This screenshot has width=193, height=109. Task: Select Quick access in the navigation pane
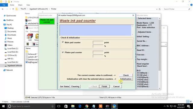coord(11,15)
